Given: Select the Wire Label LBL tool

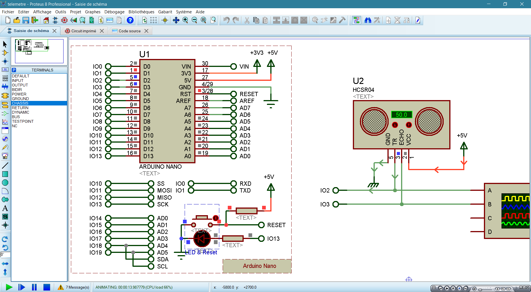Looking at the screenshot, I should click(5, 70).
